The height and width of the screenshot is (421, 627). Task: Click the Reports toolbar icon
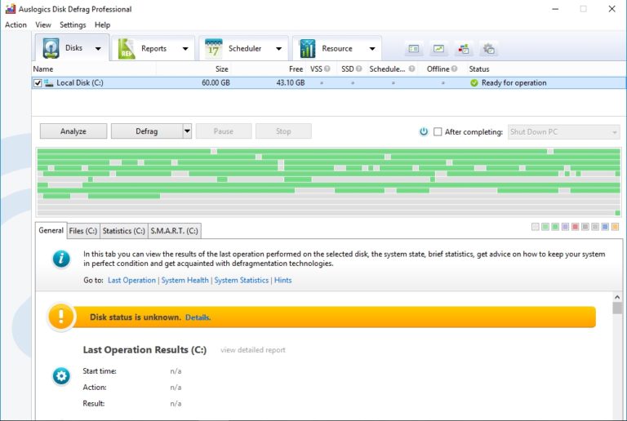[127, 49]
